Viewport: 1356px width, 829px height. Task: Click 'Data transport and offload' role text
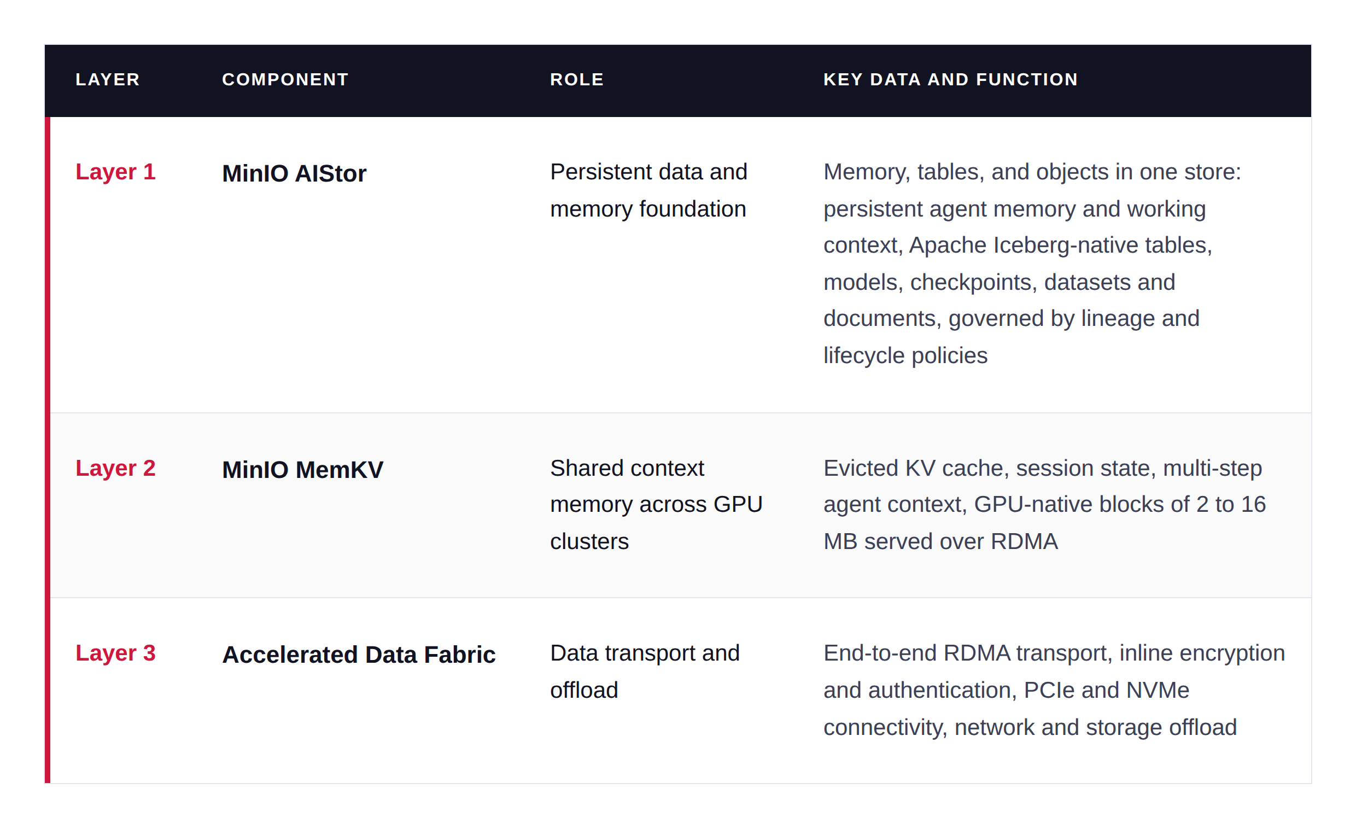pyautogui.click(x=645, y=672)
